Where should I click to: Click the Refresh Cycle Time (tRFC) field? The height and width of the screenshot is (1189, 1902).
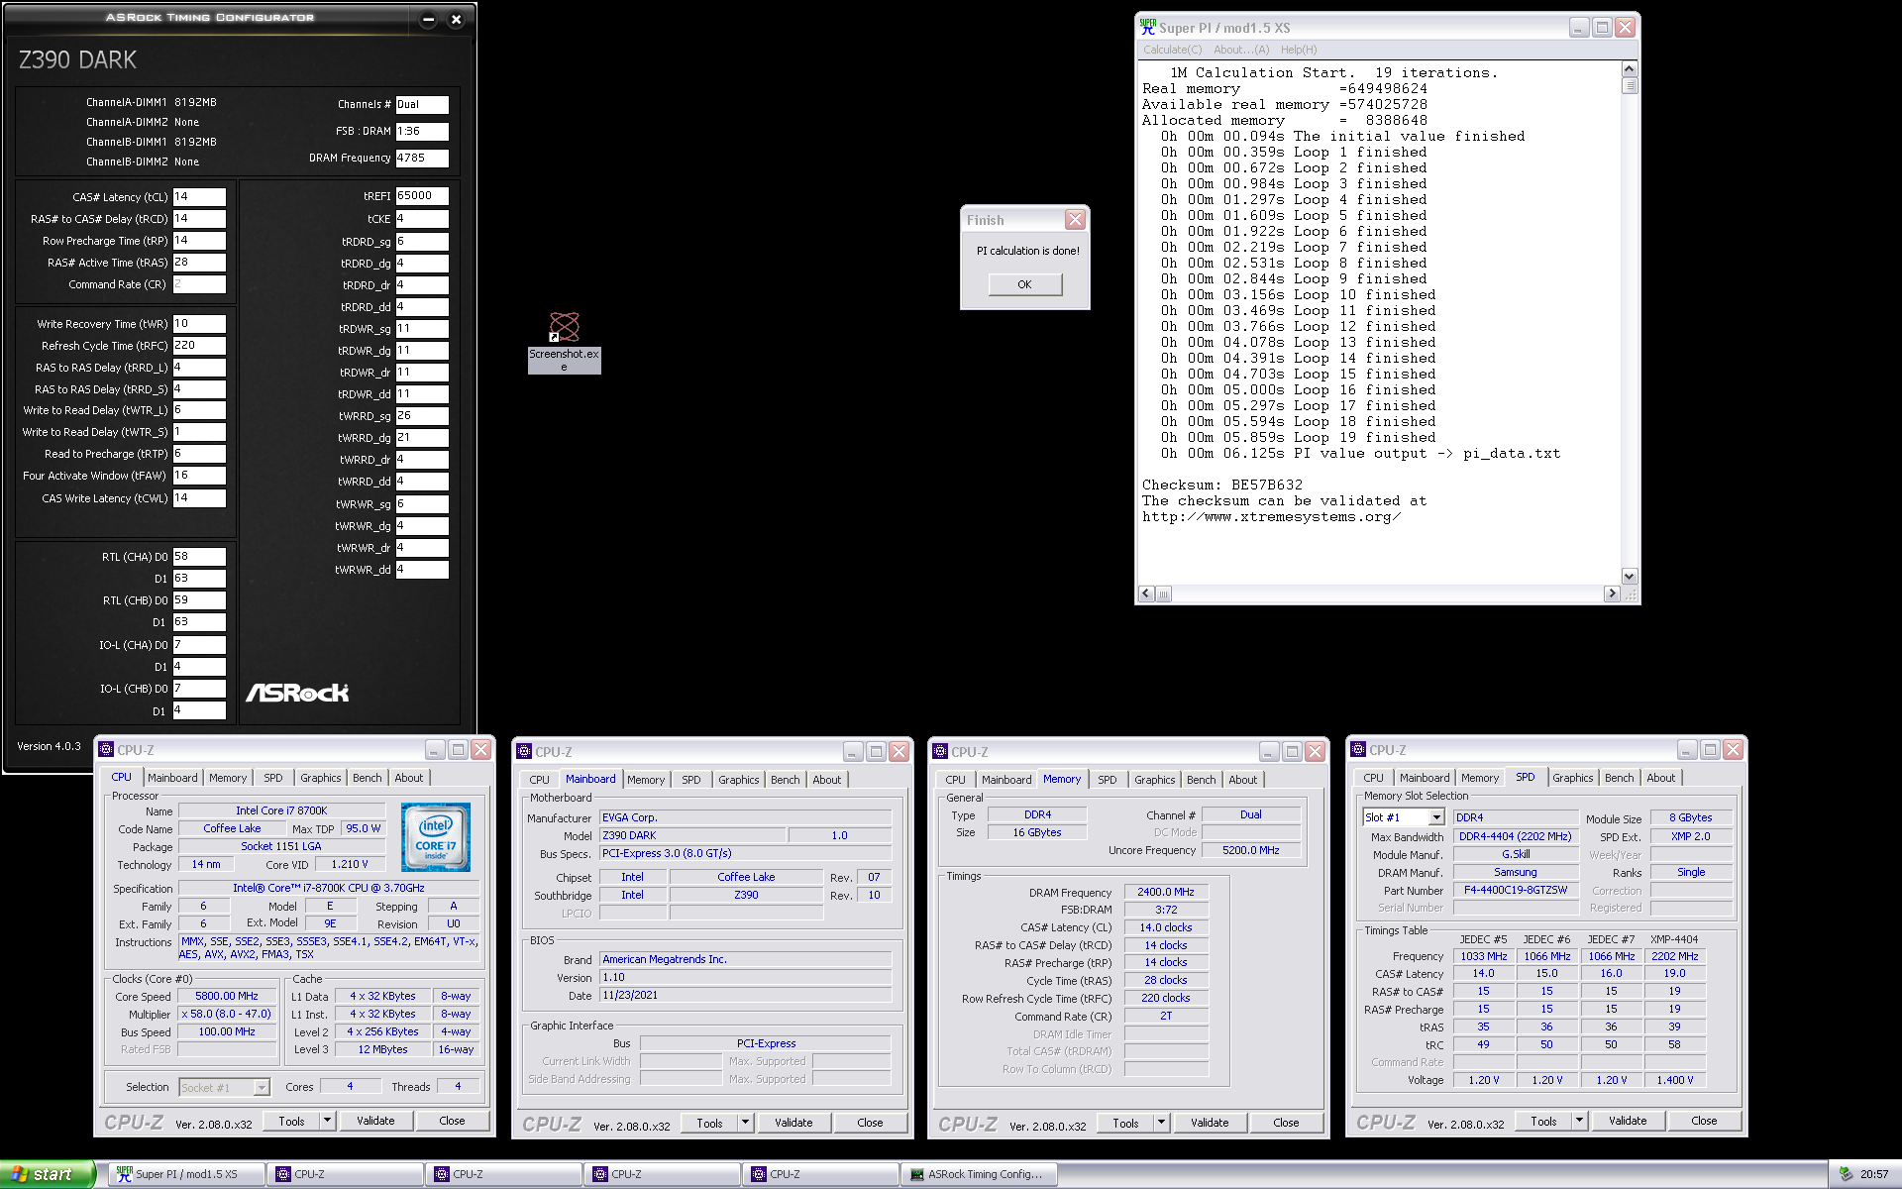pos(199,345)
